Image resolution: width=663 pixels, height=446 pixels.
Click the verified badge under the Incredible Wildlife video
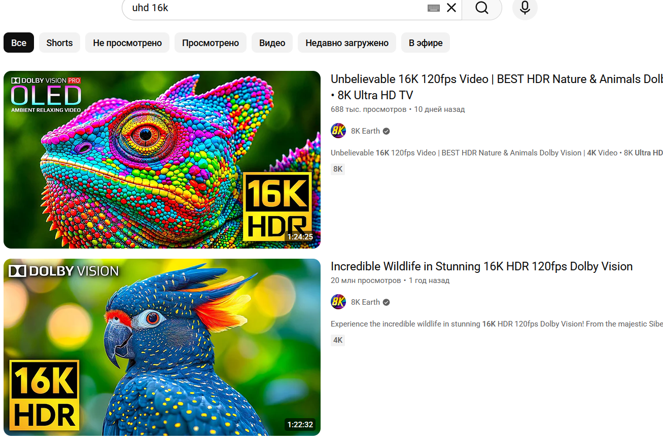pyautogui.click(x=387, y=302)
